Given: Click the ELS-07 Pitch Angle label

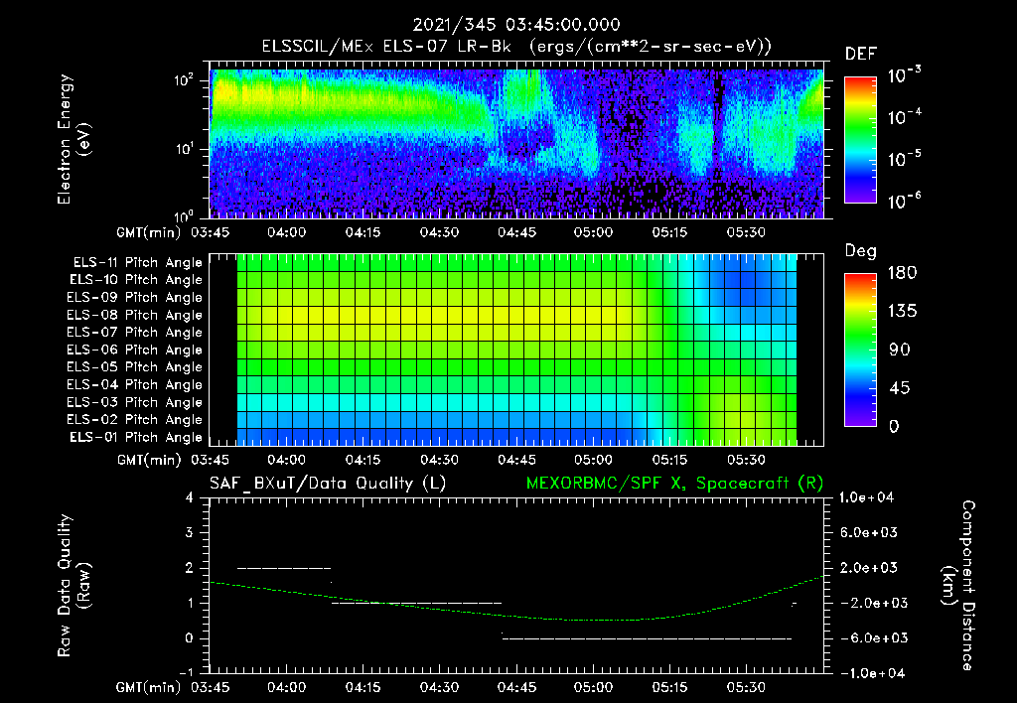Looking at the screenshot, I should [134, 332].
